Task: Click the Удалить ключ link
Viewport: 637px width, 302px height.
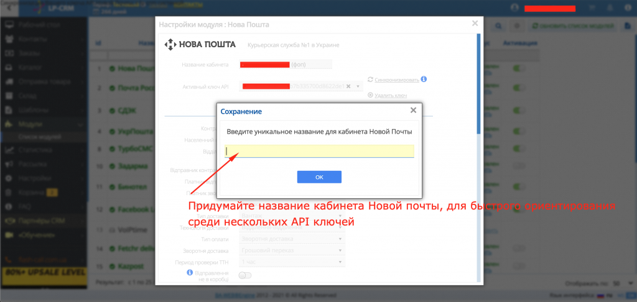Action: [391, 96]
